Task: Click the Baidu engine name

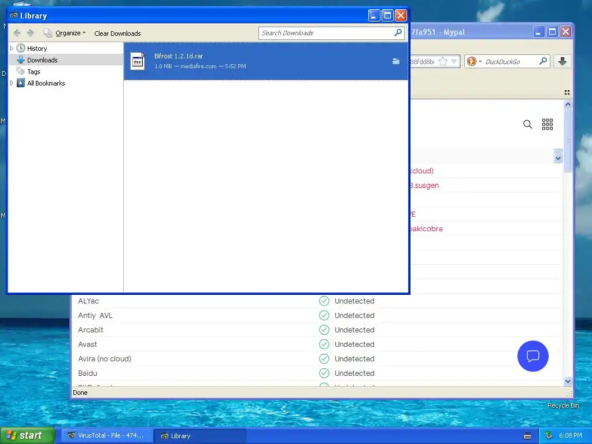Action: pyautogui.click(x=88, y=373)
